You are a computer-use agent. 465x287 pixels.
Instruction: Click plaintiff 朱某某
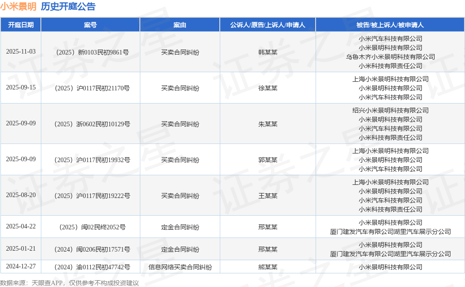click(268, 124)
